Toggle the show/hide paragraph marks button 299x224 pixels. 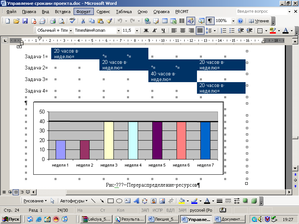point(210,21)
